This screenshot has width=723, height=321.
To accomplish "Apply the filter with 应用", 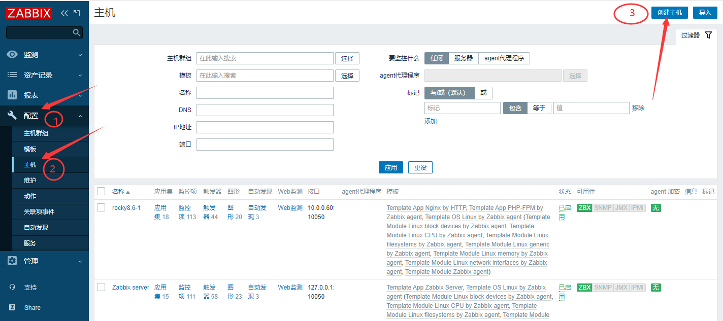I will [x=391, y=167].
